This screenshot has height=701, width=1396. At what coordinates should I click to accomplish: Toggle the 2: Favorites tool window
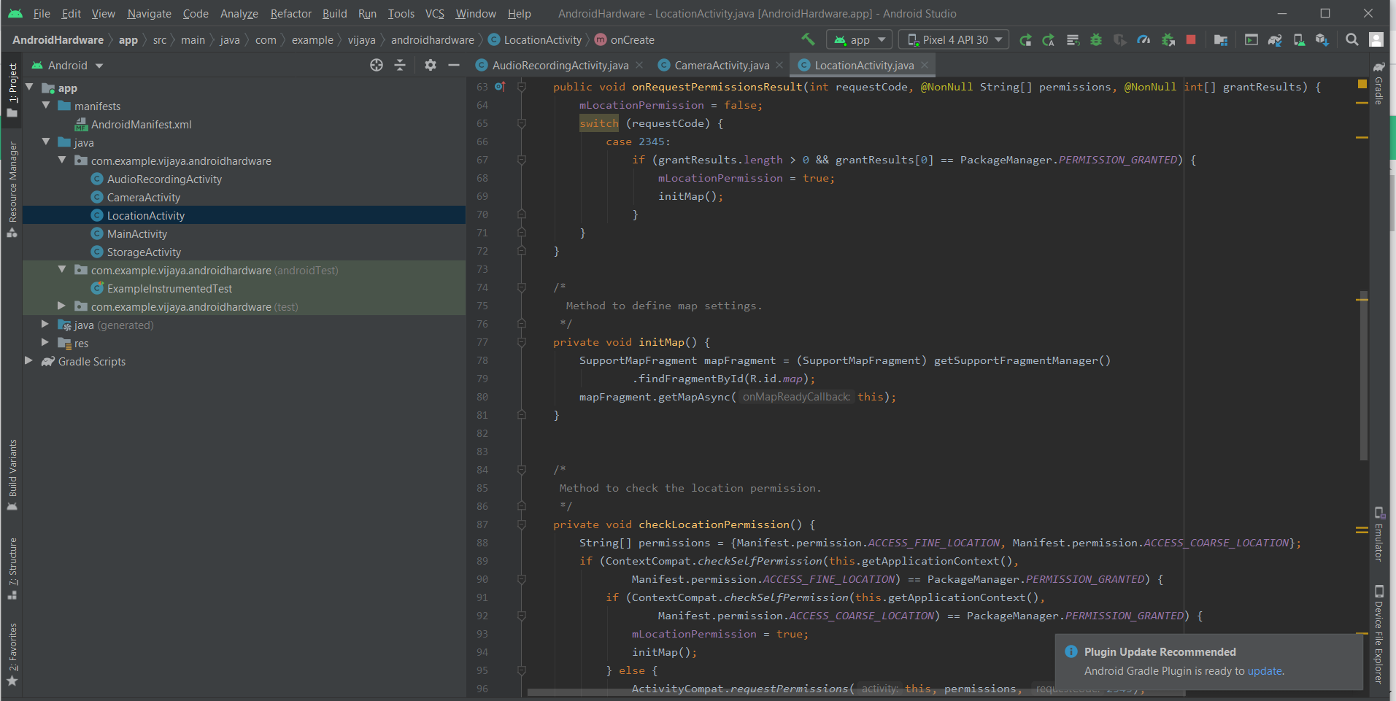coord(12,654)
